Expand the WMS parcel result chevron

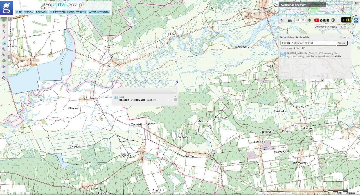pos(168,99)
